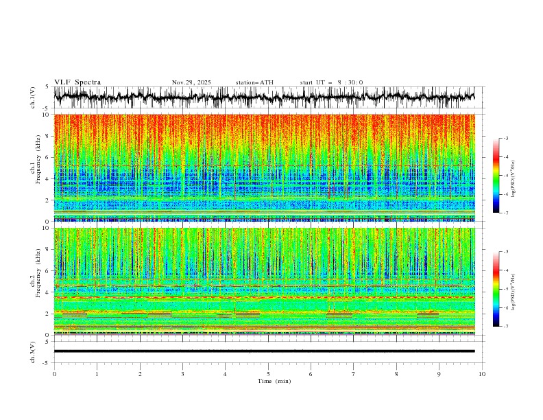Click the ch.1 frequency axis "10" tick label
This screenshot has width=543, height=420.
[x=47, y=115]
